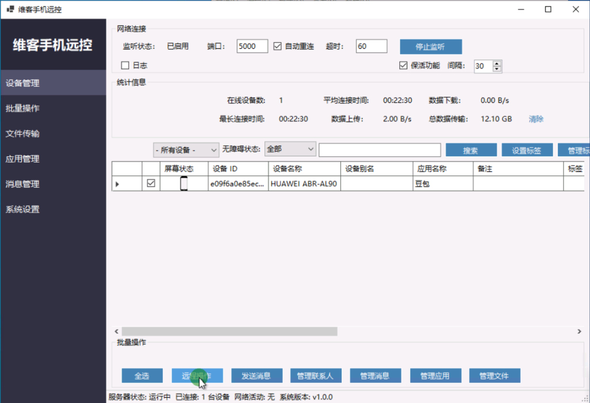Click the device search text field
This screenshot has height=403, width=590.
(x=380, y=150)
